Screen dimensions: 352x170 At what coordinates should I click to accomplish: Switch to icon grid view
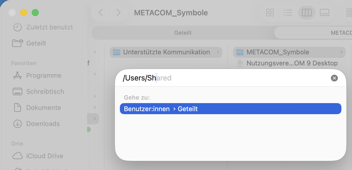pyautogui.click(x=270, y=13)
